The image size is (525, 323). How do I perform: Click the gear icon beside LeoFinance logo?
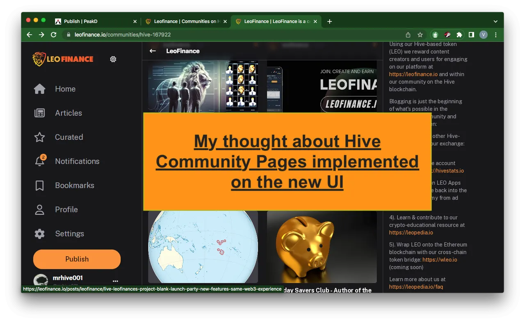click(x=113, y=59)
